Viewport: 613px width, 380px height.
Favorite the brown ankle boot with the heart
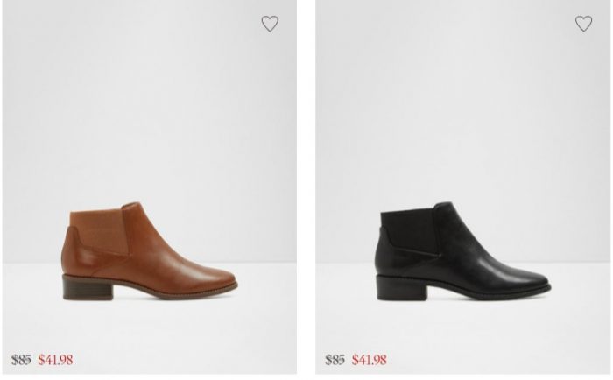(270, 25)
